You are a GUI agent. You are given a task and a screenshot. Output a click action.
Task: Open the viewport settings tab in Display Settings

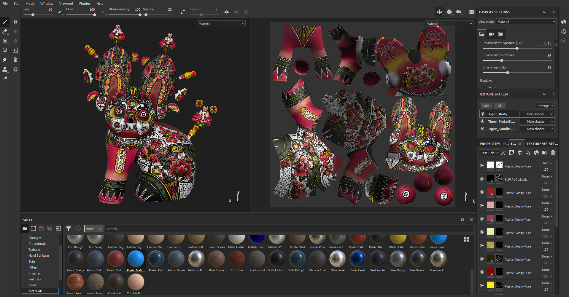(501, 34)
